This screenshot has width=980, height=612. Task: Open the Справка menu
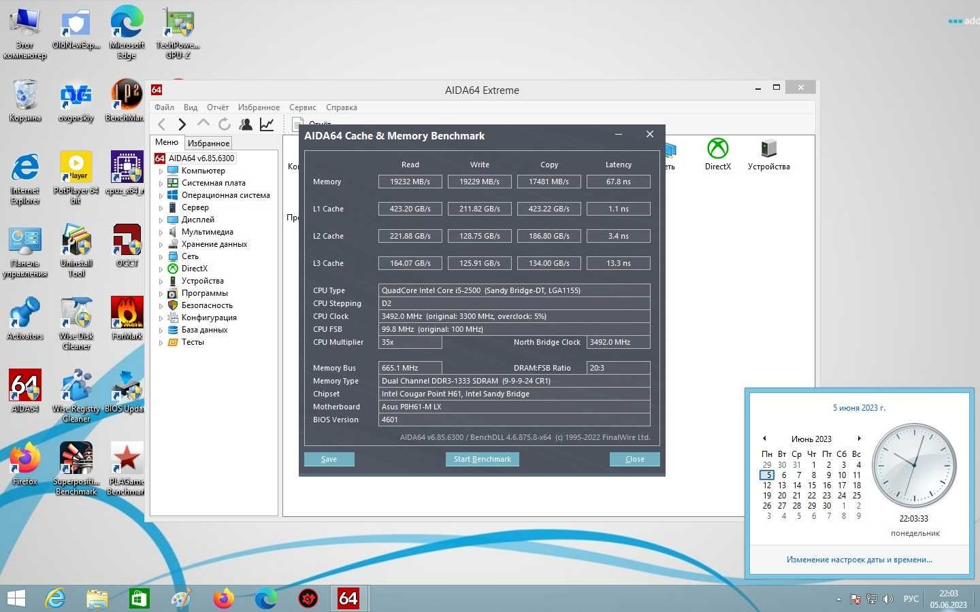[342, 107]
